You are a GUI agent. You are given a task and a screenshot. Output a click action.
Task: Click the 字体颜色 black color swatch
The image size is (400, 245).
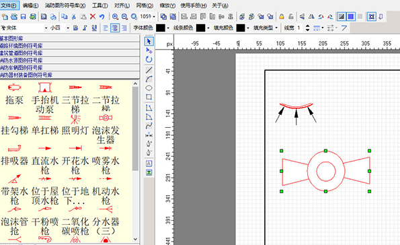coord(161,28)
